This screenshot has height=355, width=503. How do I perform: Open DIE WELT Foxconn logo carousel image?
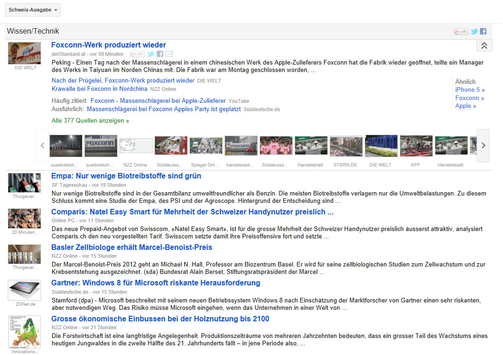click(381, 146)
